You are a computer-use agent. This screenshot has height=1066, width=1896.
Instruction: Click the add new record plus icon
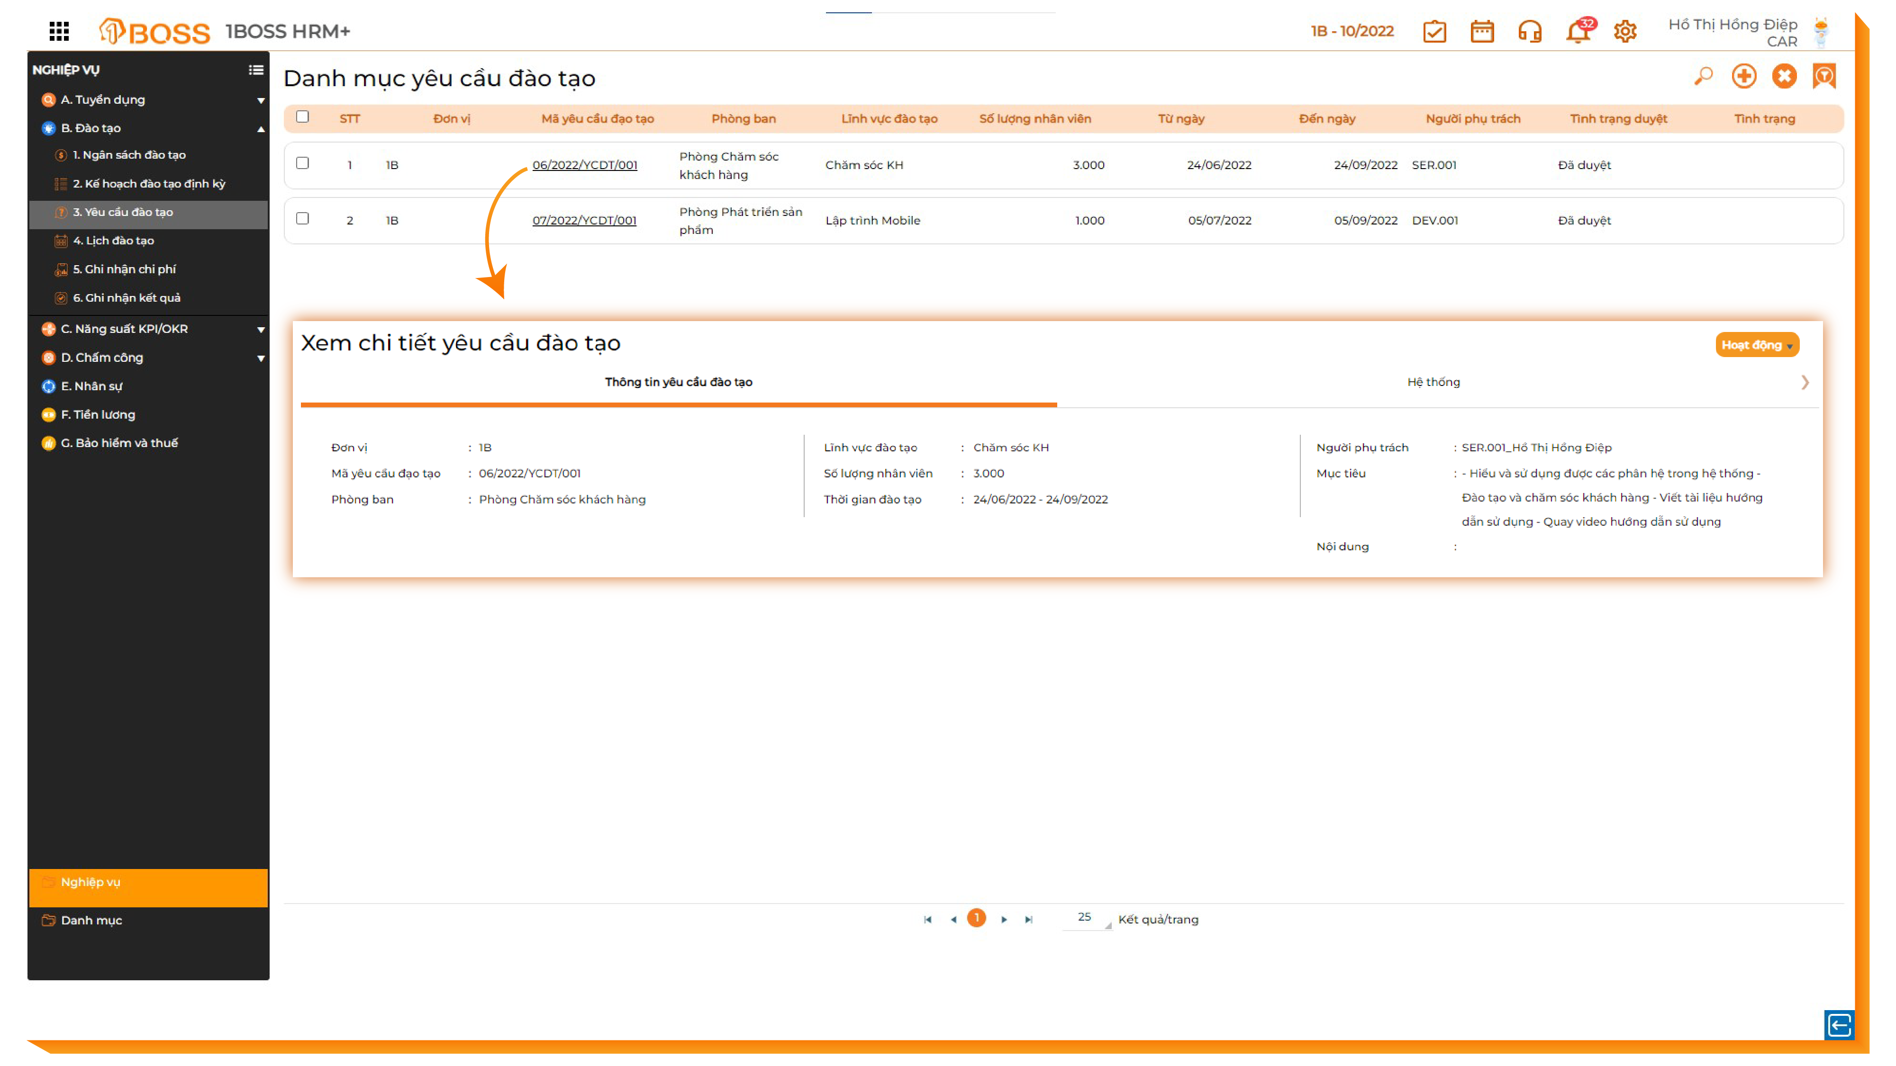tap(1743, 77)
